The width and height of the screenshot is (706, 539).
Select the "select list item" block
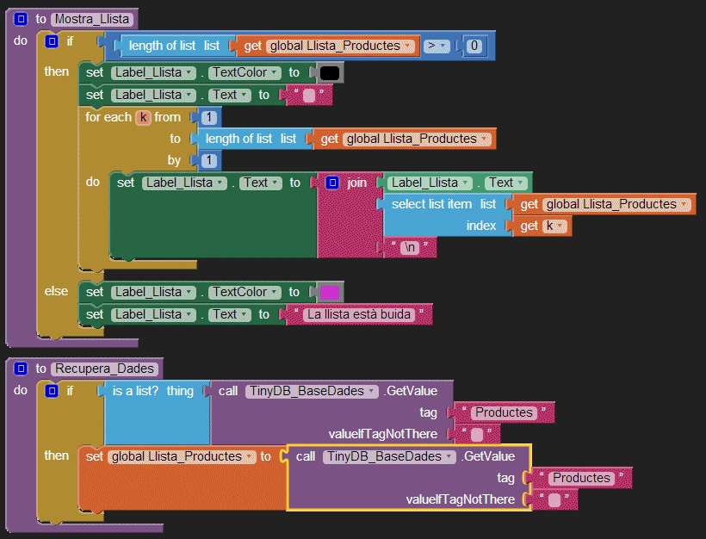click(430, 204)
